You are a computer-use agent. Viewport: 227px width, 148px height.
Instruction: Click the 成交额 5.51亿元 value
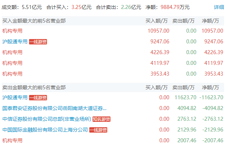pyautogui.click(x=32, y=7)
